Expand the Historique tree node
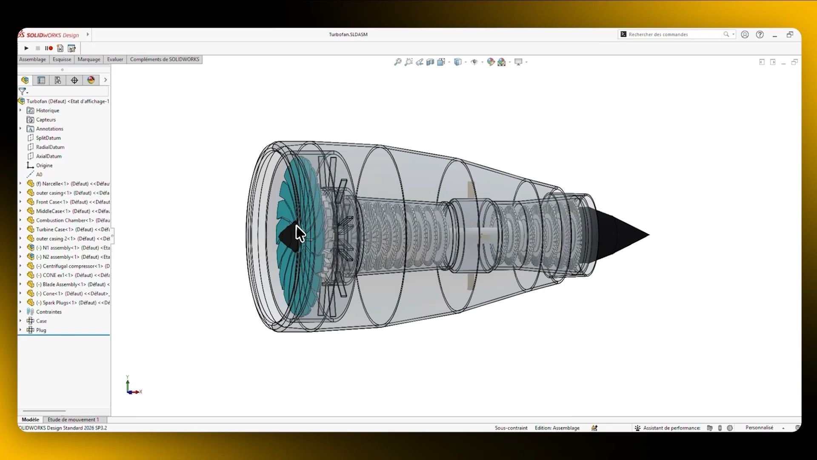Viewport: 817px width, 460px height. pyautogui.click(x=20, y=110)
